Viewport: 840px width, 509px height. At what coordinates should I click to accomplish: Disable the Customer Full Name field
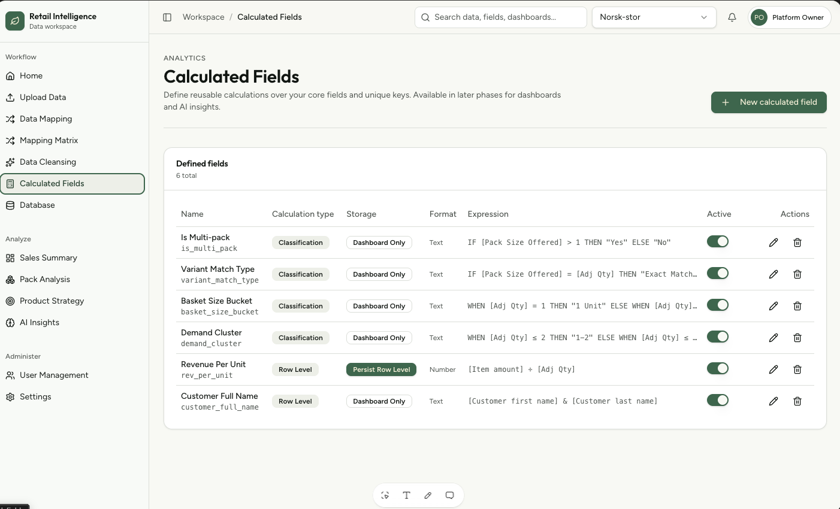coord(718,400)
